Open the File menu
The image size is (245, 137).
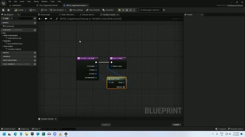click(x=10, y=2)
